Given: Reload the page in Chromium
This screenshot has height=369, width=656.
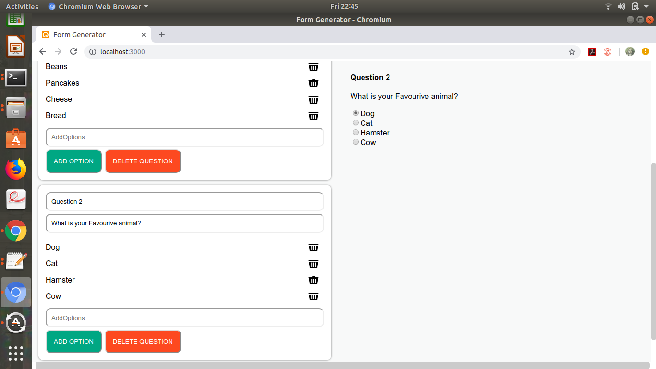Looking at the screenshot, I should coord(73,51).
